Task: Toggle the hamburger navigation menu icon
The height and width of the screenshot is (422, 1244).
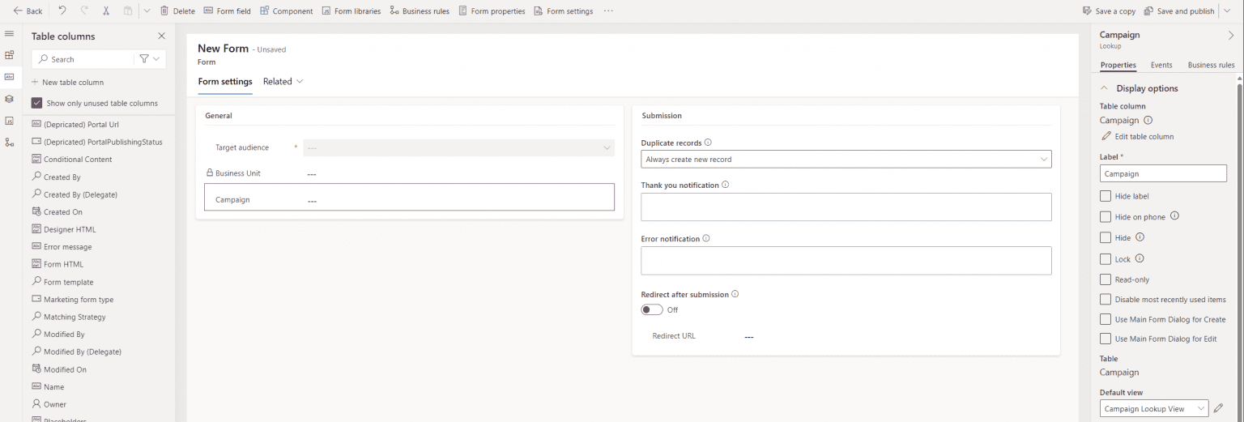Action: tap(10, 34)
